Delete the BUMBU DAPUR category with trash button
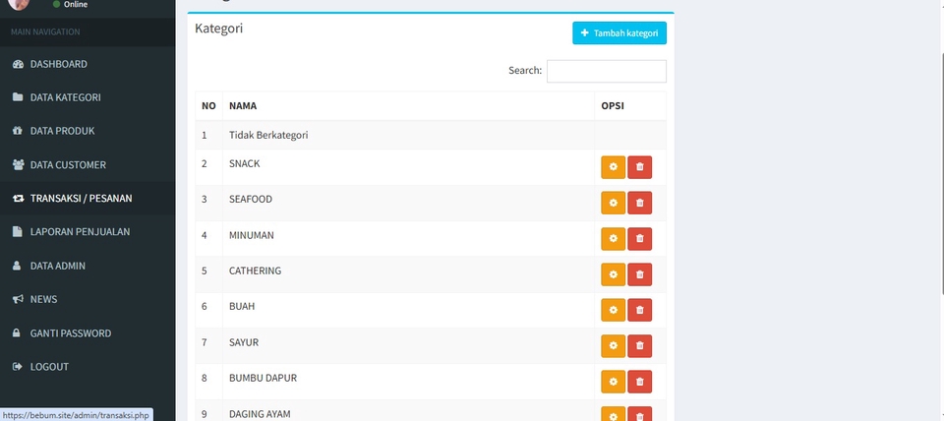Screen dimensions: 944x421 pyautogui.click(x=639, y=382)
